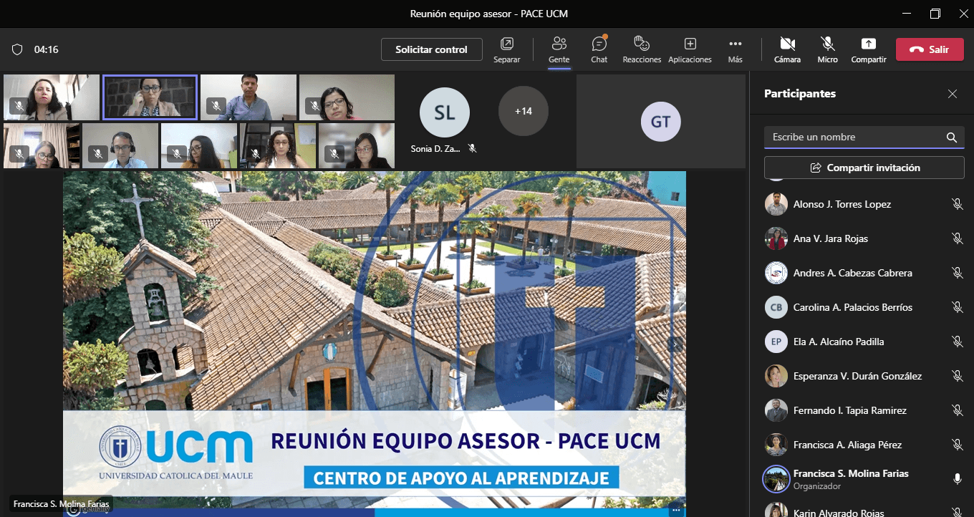Screen dimensions: 974x517
Task: Click the Compartir share screen icon
Action: tap(868, 49)
